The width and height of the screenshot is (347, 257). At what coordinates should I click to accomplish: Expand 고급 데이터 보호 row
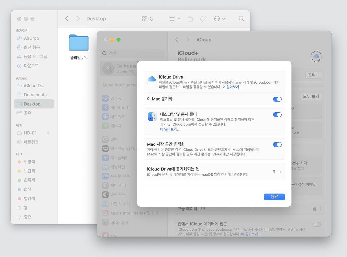click(x=250, y=209)
